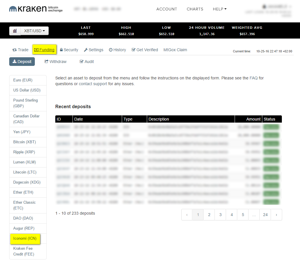Image resolution: width=300 pixels, height=267 pixels.
Task: Select Euro (EUR) asset
Action: [28, 80]
